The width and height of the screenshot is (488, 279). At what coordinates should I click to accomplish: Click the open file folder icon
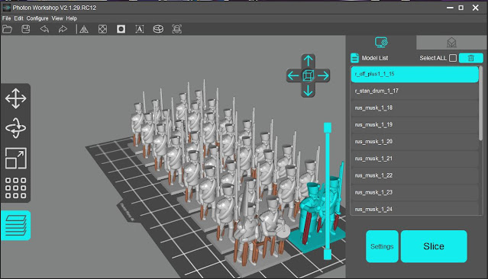coord(7,29)
